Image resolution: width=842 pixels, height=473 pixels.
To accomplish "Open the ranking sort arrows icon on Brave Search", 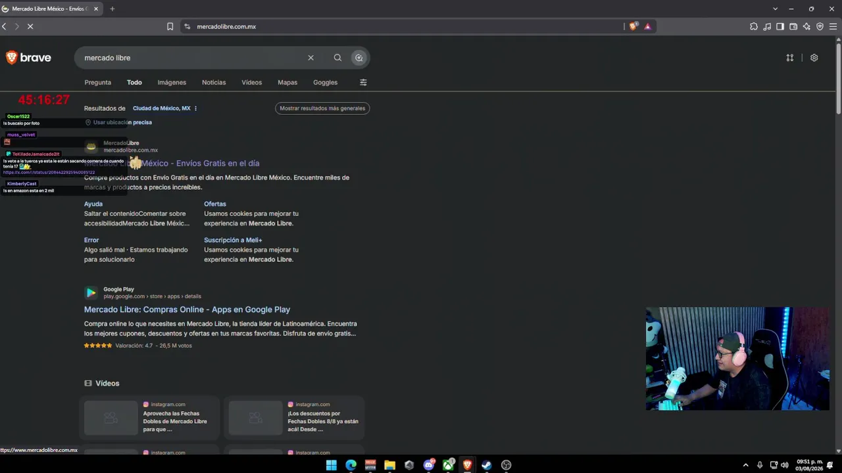I will [789, 58].
